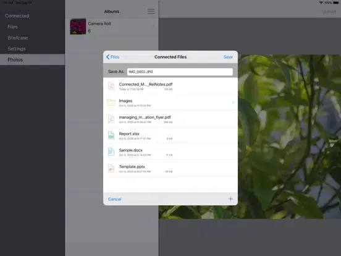Open Briefcase in the sidebar

pos(18,38)
